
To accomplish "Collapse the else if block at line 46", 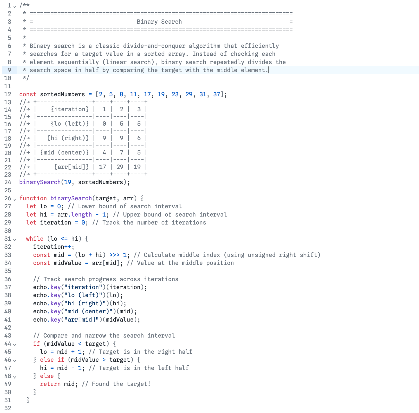I will (x=15, y=360).
